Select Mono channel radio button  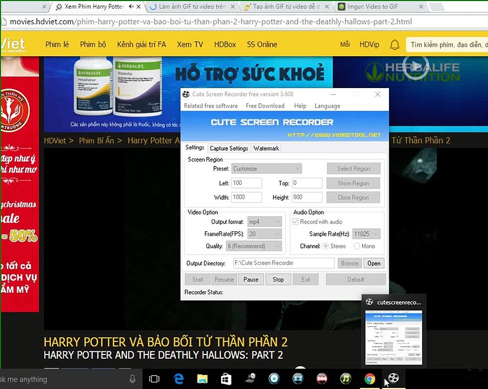pyautogui.click(x=357, y=246)
